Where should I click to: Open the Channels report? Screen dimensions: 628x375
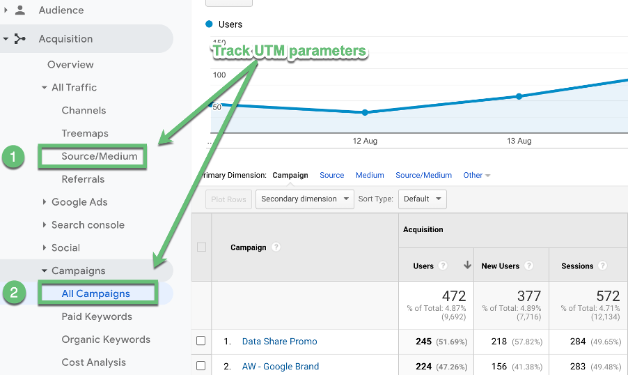click(x=84, y=110)
